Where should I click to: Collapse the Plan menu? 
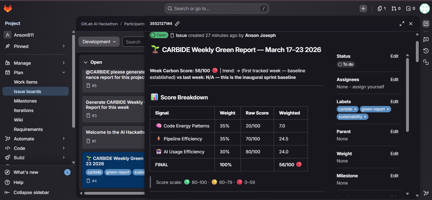(64, 73)
